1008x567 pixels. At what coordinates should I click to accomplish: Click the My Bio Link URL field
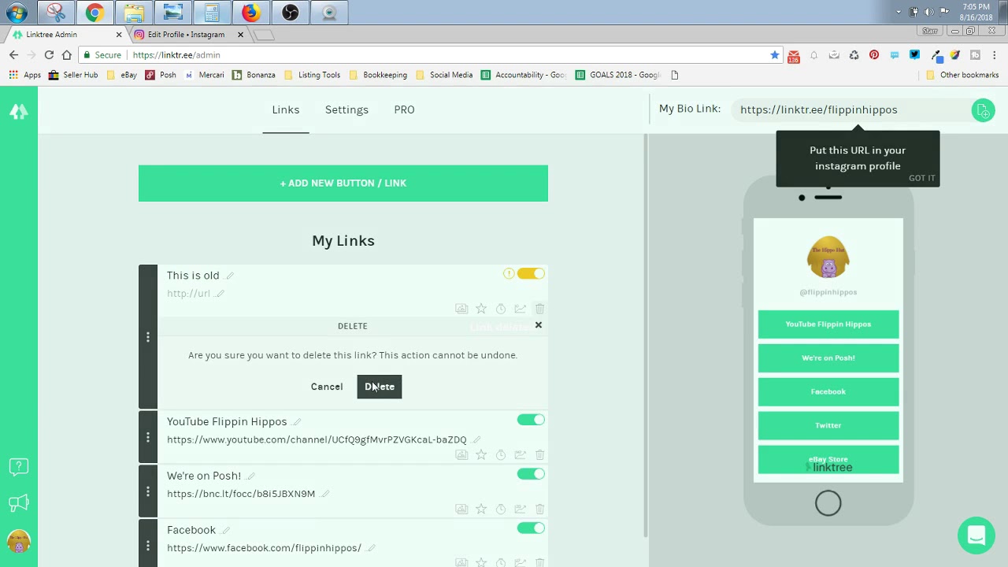point(850,109)
